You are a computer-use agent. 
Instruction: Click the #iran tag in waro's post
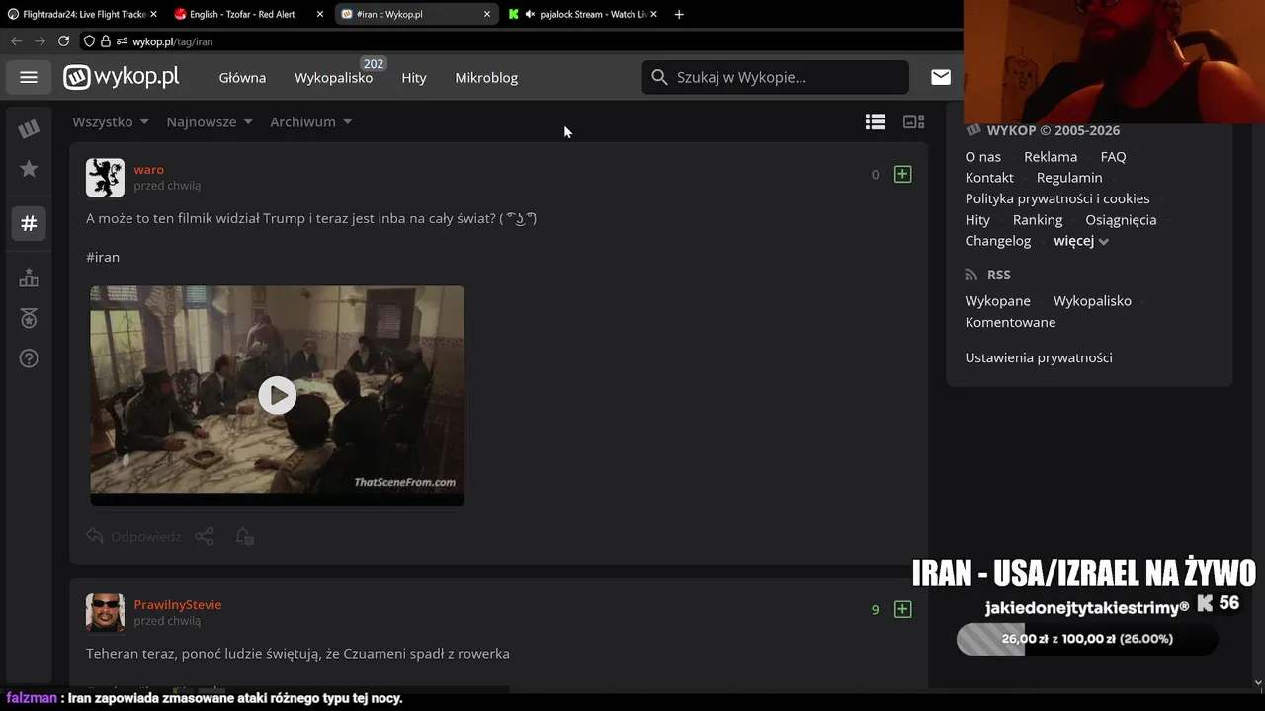point(103,257)
